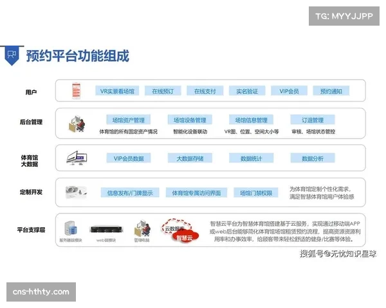Click the 智慧云平台 description paragraph

[285, 232]
